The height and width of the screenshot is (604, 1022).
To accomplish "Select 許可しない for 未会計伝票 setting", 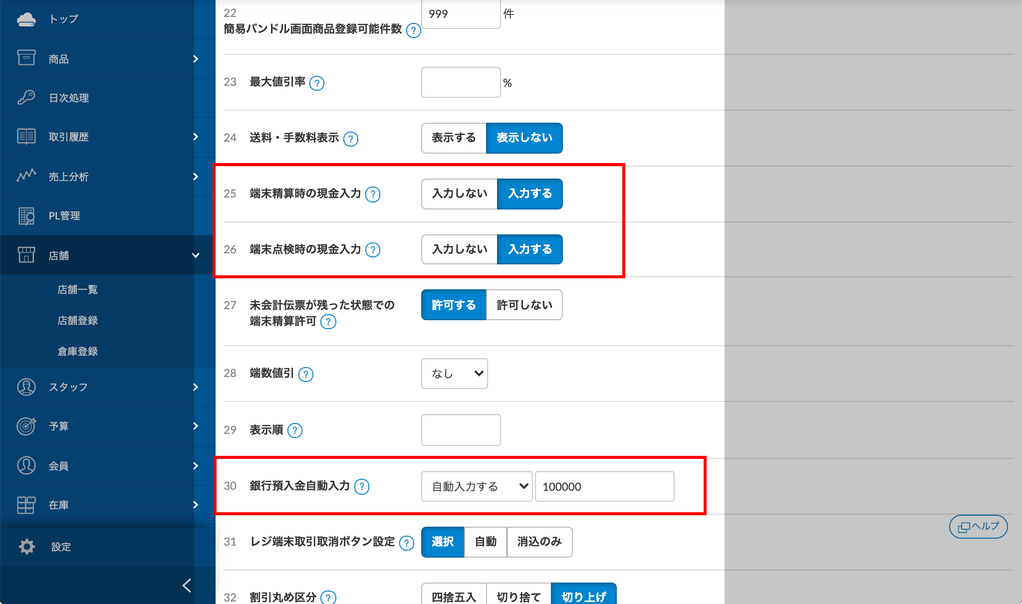I will [524, 305].
